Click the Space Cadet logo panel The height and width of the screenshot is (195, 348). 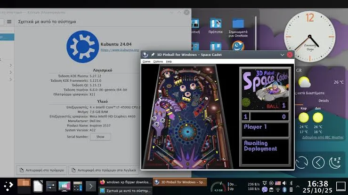click(x=265, y=89)
